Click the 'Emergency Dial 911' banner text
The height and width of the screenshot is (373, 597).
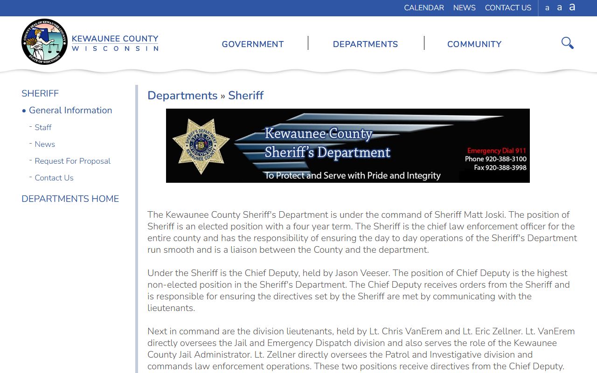click(x=497, y=151)
